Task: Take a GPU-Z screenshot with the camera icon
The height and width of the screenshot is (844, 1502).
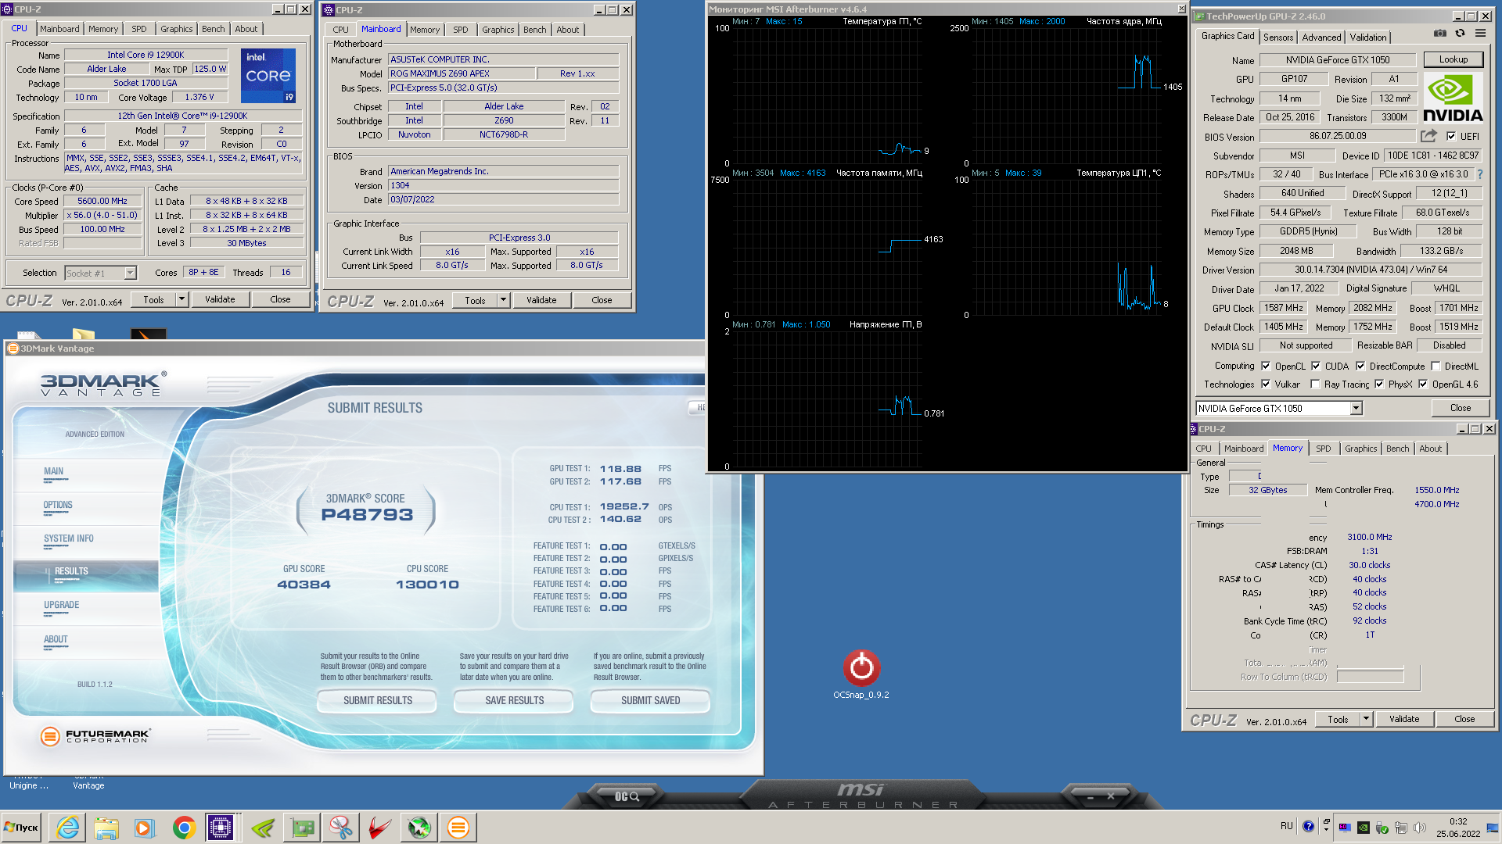Action: [1439, 34]
